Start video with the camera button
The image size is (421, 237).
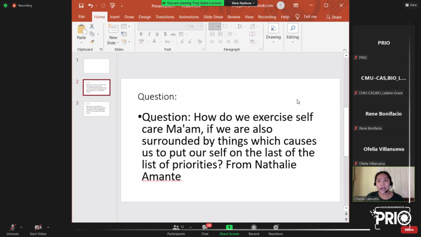[x=38, y=228]
